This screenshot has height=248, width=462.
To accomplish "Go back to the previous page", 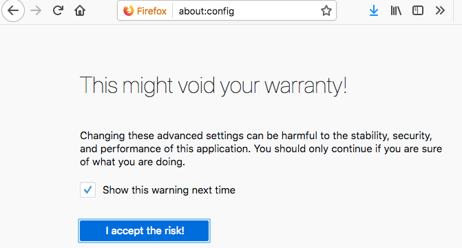I will (13, 10).
